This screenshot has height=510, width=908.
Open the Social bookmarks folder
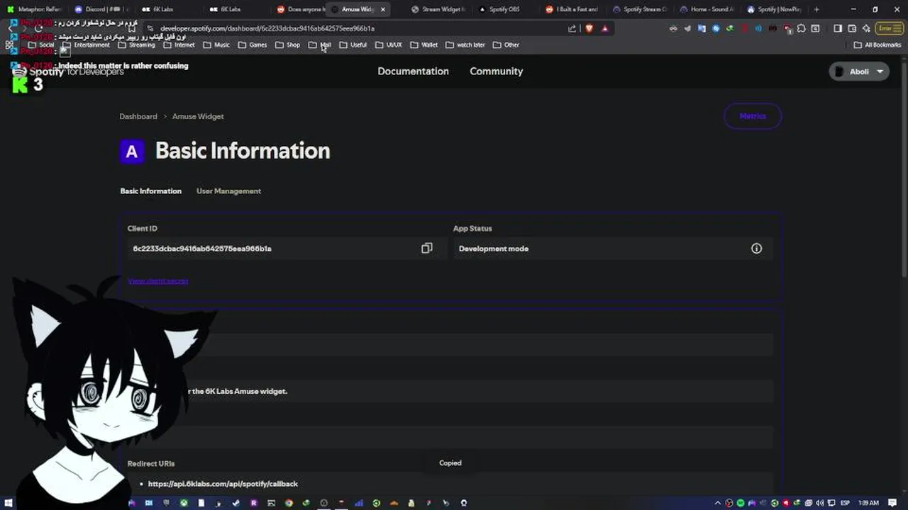pyautogui.click(x=41, y=45)
